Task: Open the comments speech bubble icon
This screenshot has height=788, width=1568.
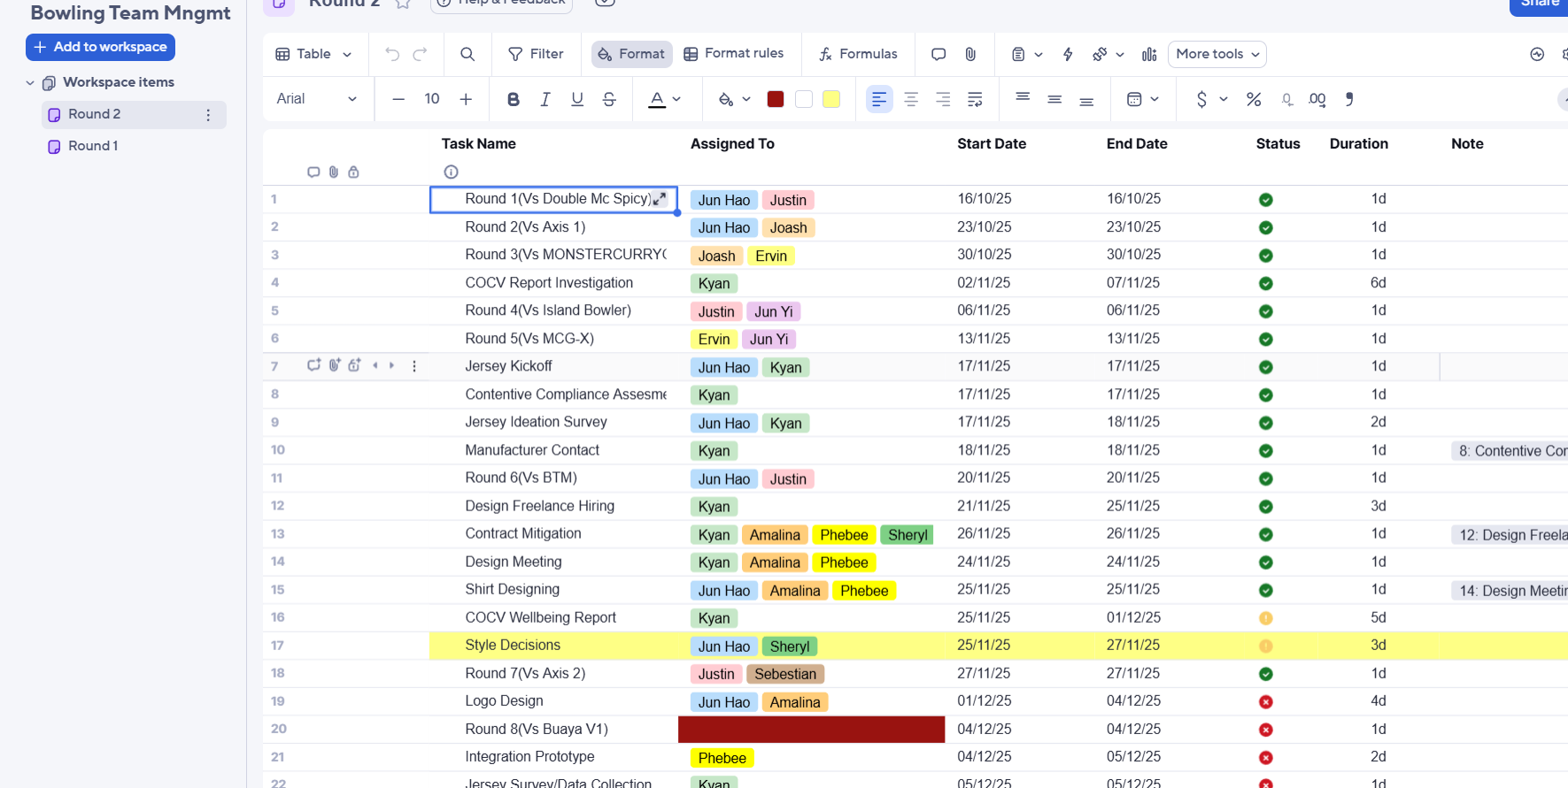Action: pyautogui.click(x=938, y=54)
